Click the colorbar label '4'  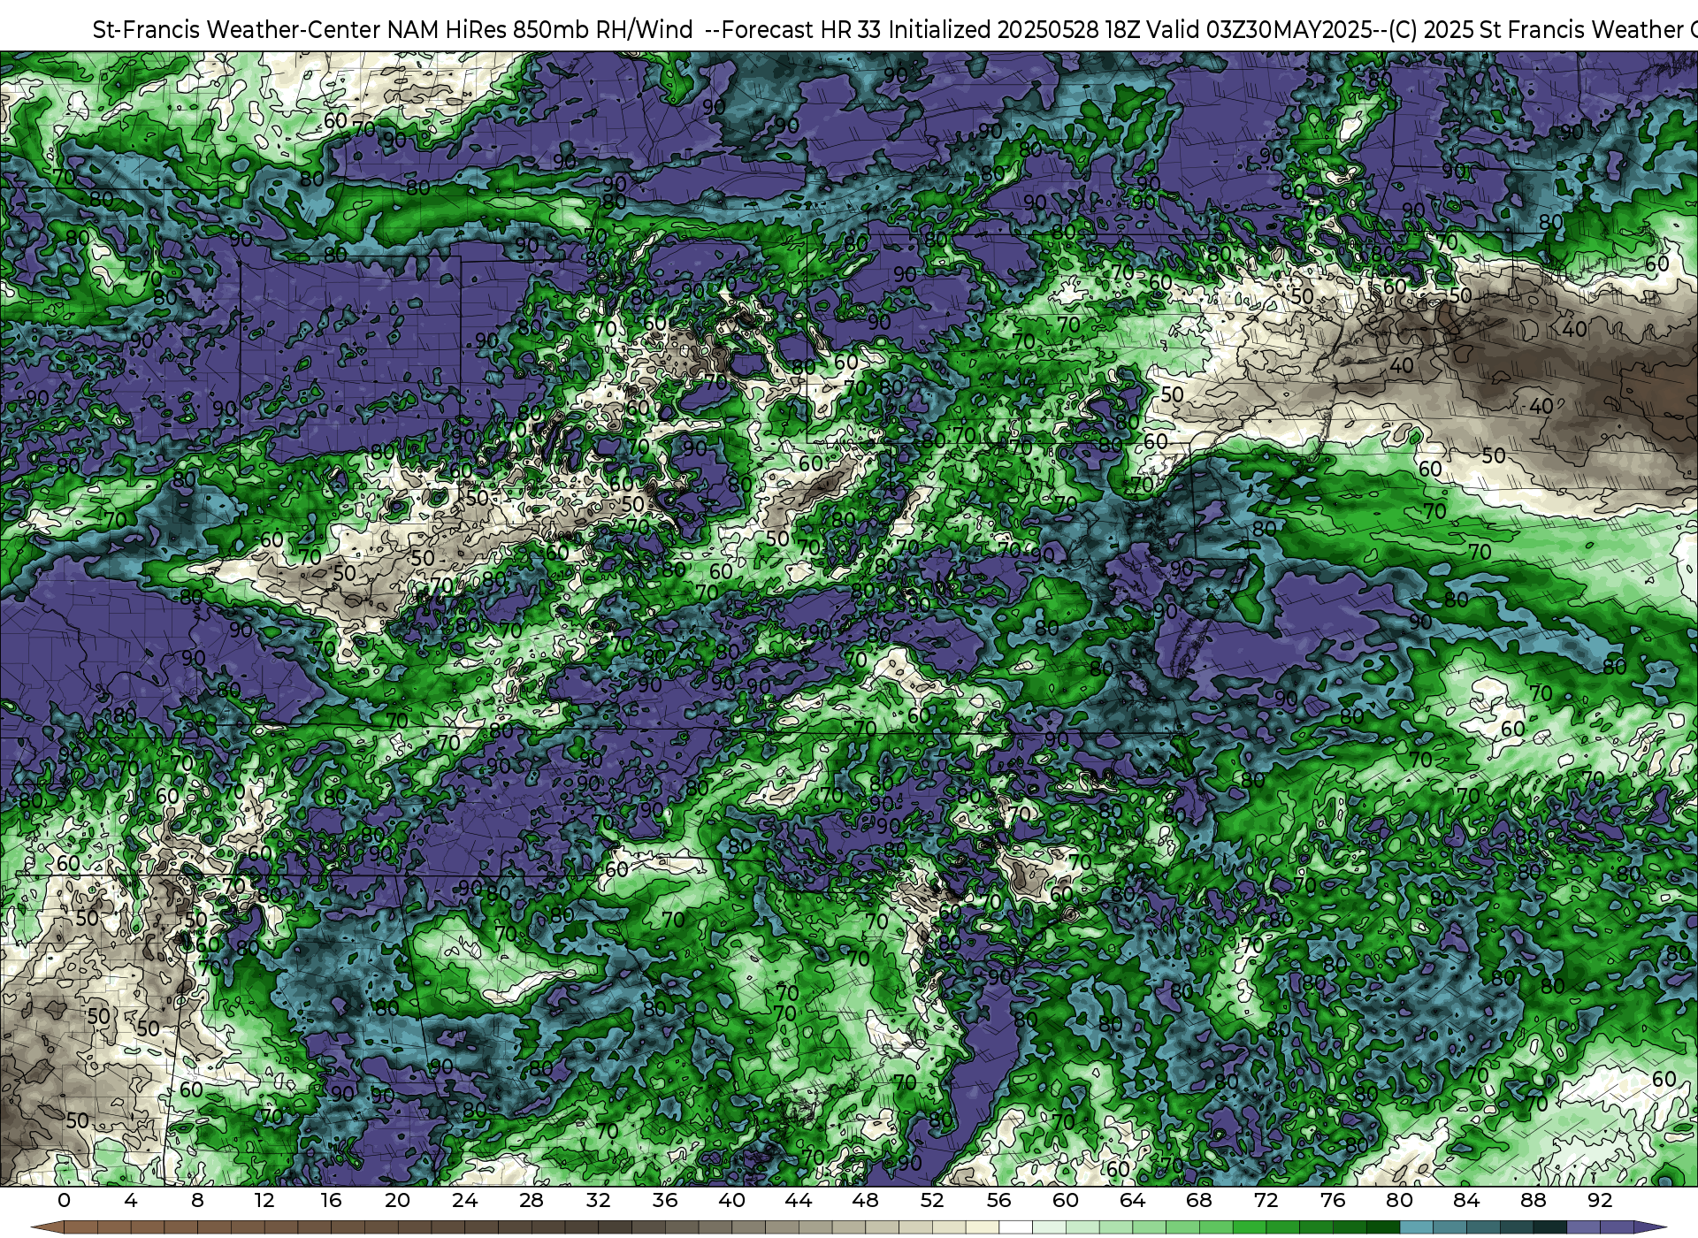click(131, 1200)
